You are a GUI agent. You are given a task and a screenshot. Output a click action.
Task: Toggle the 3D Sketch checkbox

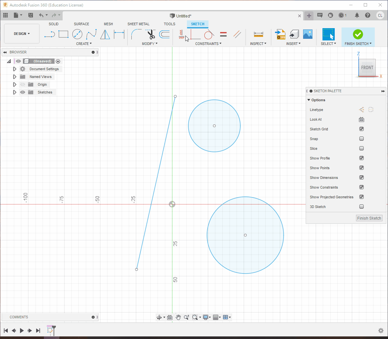pyautogui.click(x=362, y=207)
